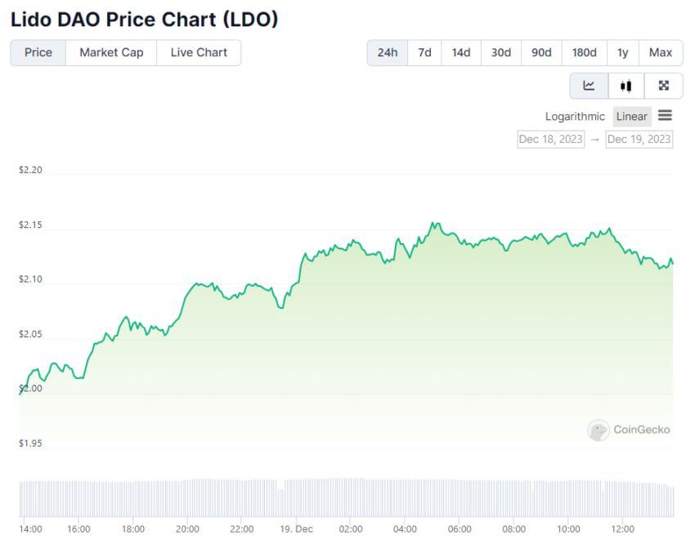Image resolution: width=695 pixels, height=544 pixels.
Task: Select the line chart view icon
Action: pos(589,86)
